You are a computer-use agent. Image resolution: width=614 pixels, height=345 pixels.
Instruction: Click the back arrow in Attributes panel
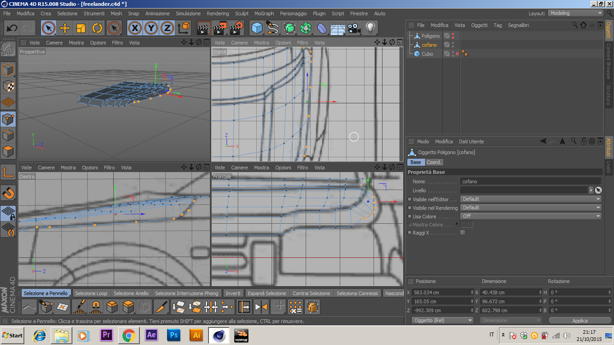point(544,141)
